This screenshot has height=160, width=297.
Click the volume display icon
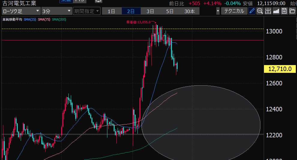(268, 11)
